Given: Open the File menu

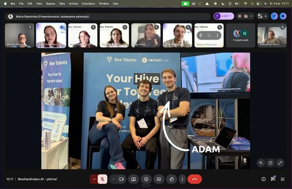Looking at the screenshot, I should tap(21, 4).
